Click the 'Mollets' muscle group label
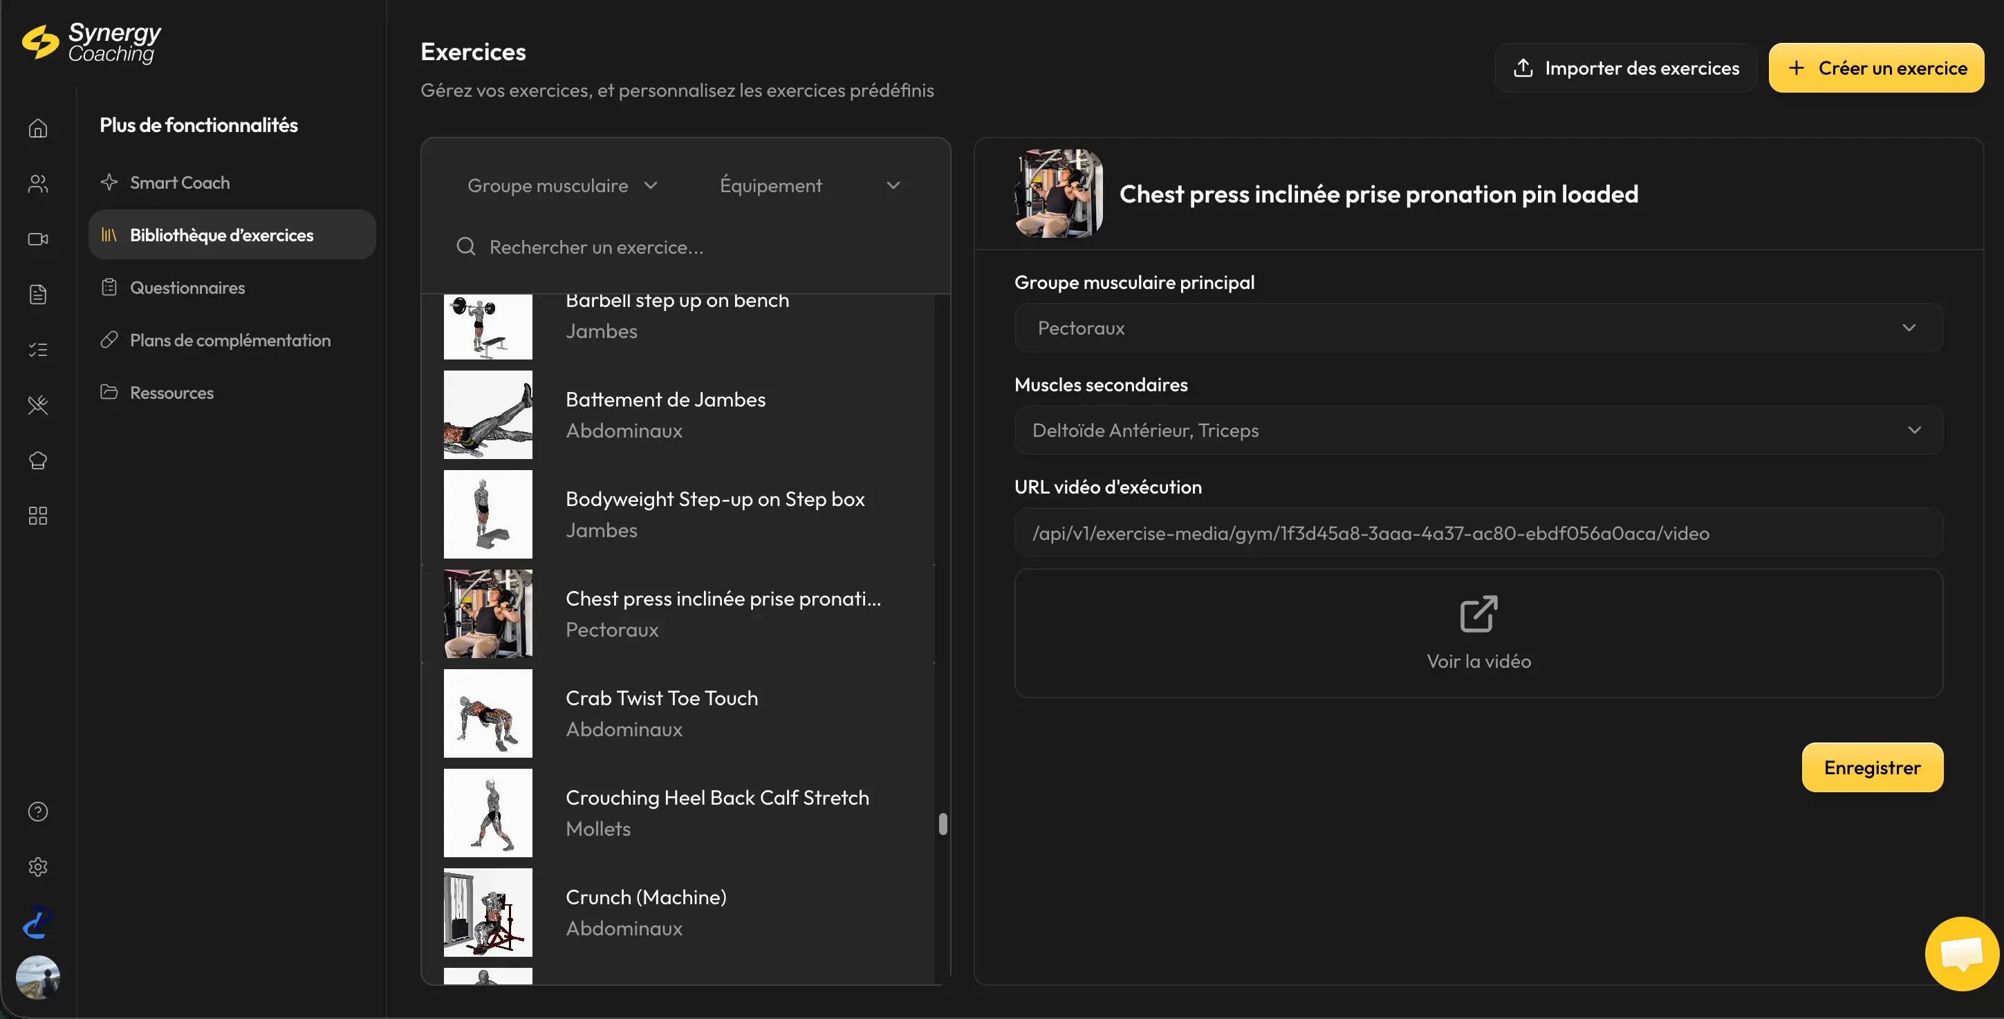This screenshot has height=1019, width=2004. (597, 828)
